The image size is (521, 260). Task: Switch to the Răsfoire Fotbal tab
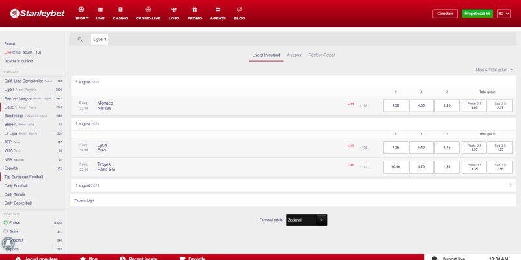coord(321,55)
